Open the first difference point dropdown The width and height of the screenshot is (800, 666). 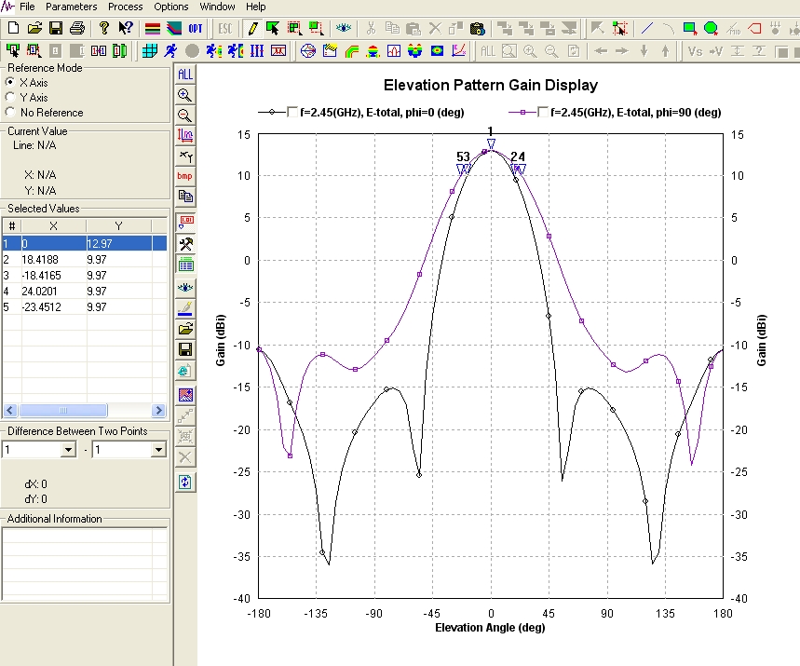pyautogui.click(x=67, y=450)
